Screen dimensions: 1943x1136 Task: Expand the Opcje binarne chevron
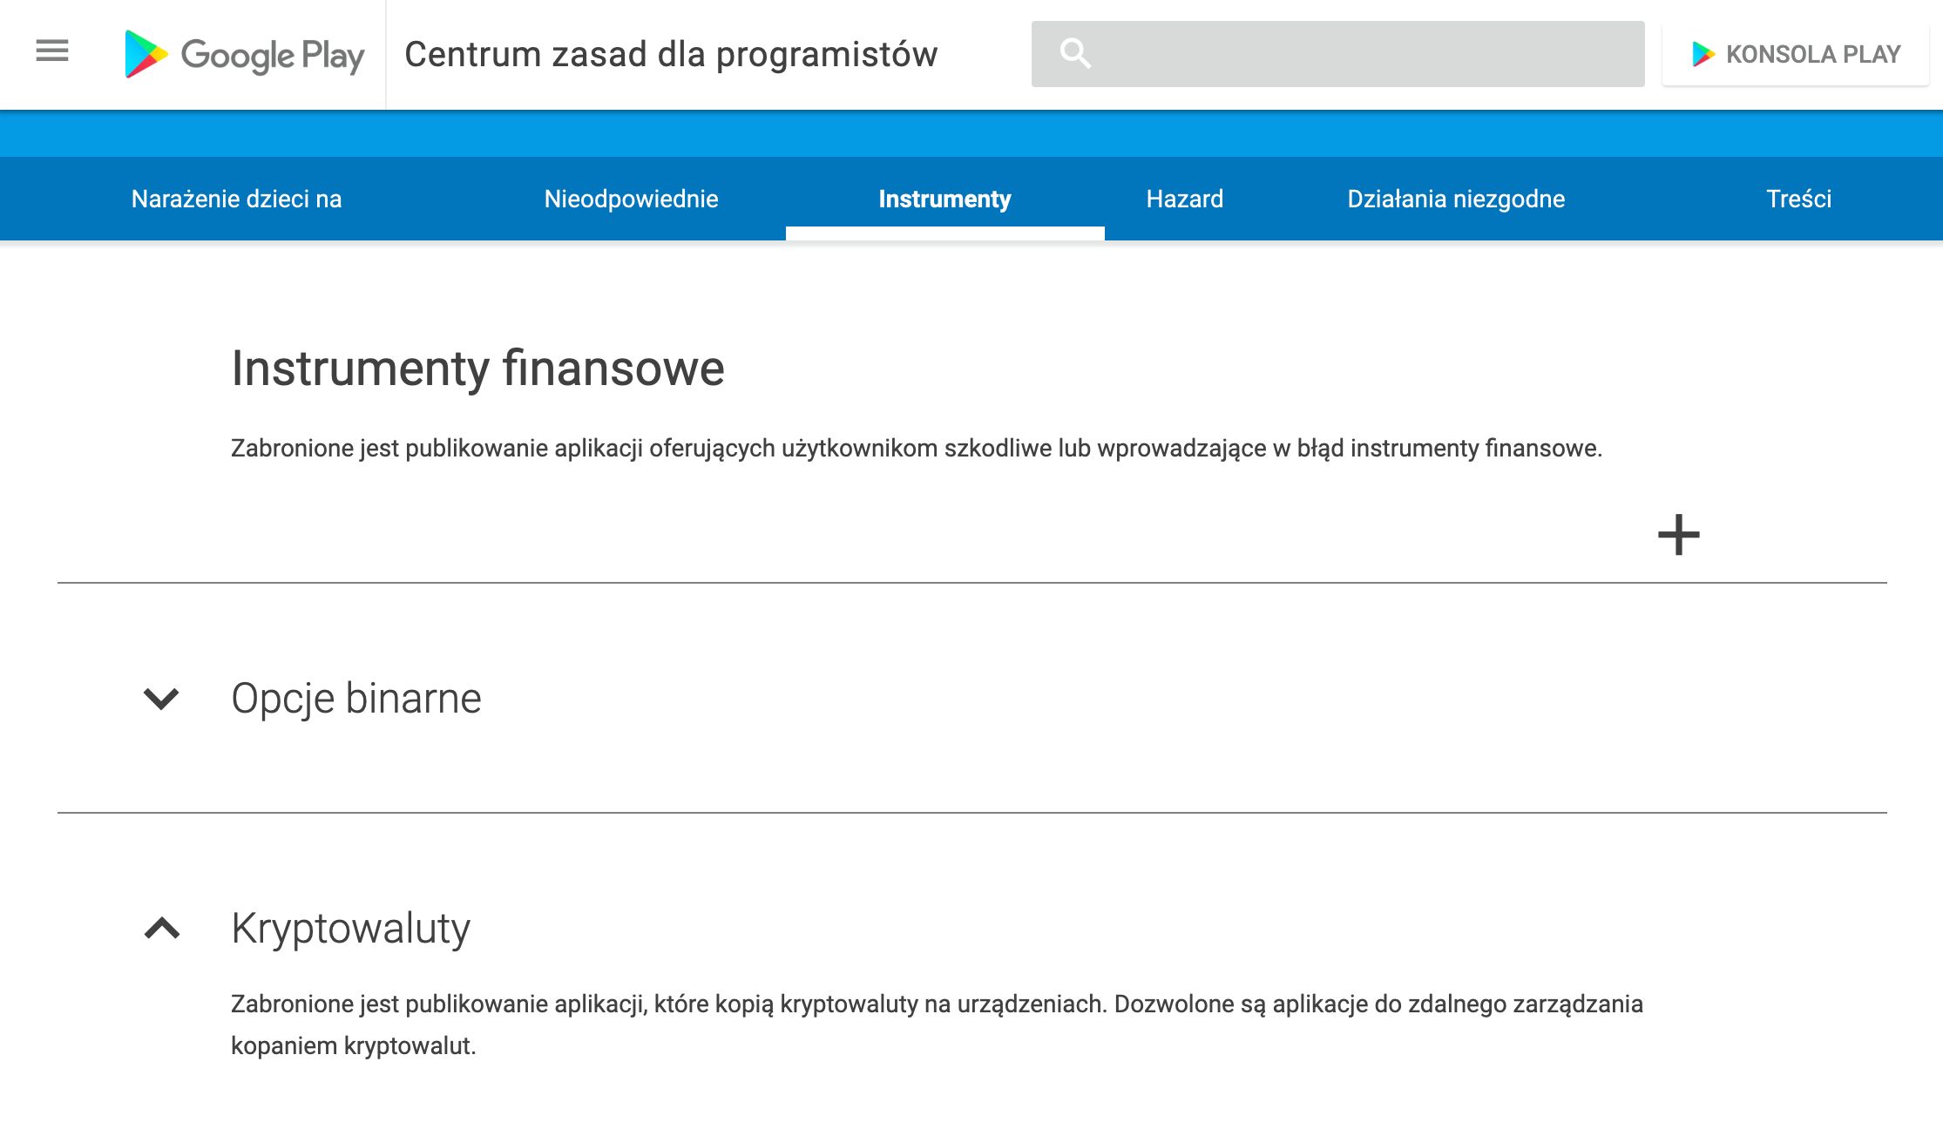click(161, 699)
